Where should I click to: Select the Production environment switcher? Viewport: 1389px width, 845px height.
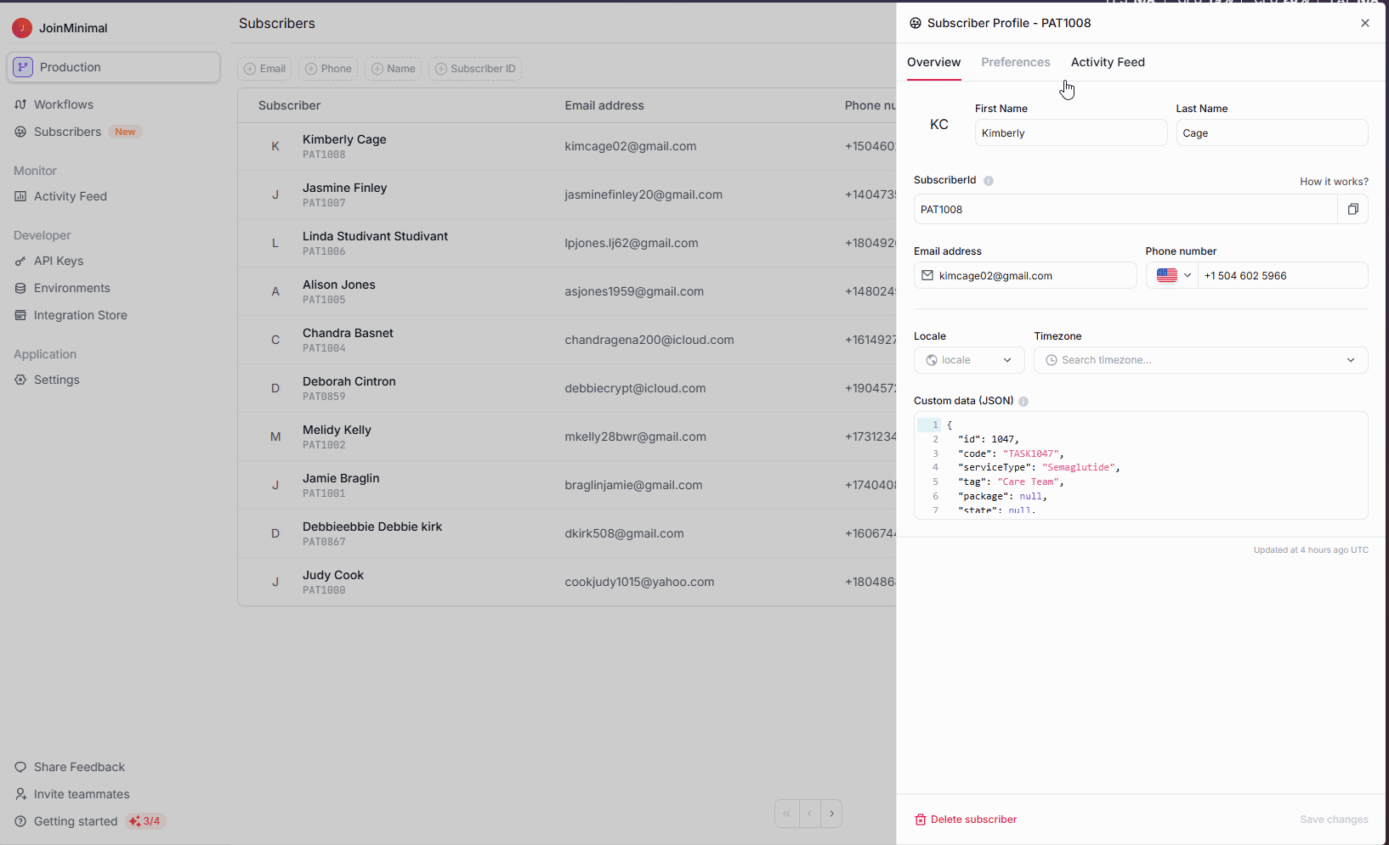pyautogui.click(x=113, y=67)
